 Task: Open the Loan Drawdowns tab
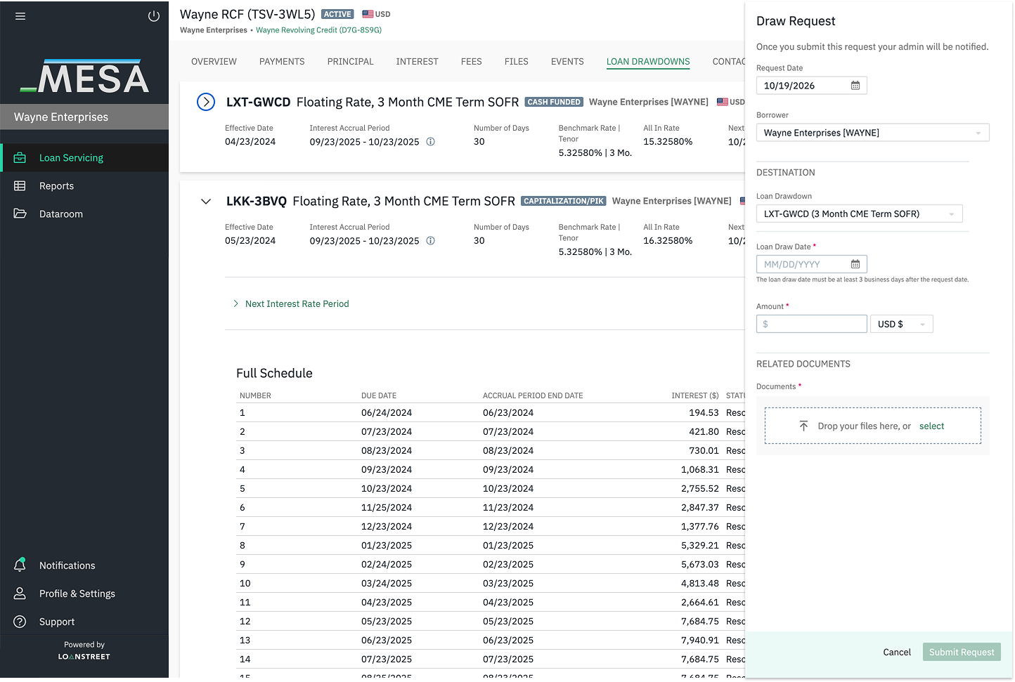tap(648, 62)
